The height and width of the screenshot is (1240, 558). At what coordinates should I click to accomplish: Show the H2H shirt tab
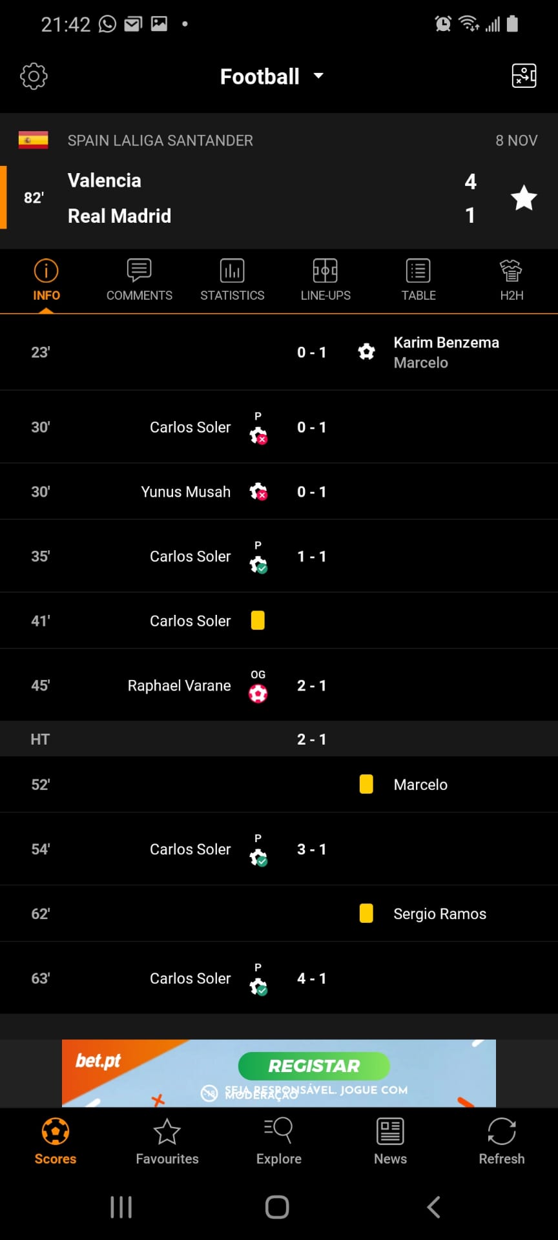(512, 280)
